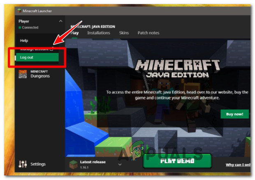
Task: Click the Minecraft Java Edition logo
Action: click(177, 68)
